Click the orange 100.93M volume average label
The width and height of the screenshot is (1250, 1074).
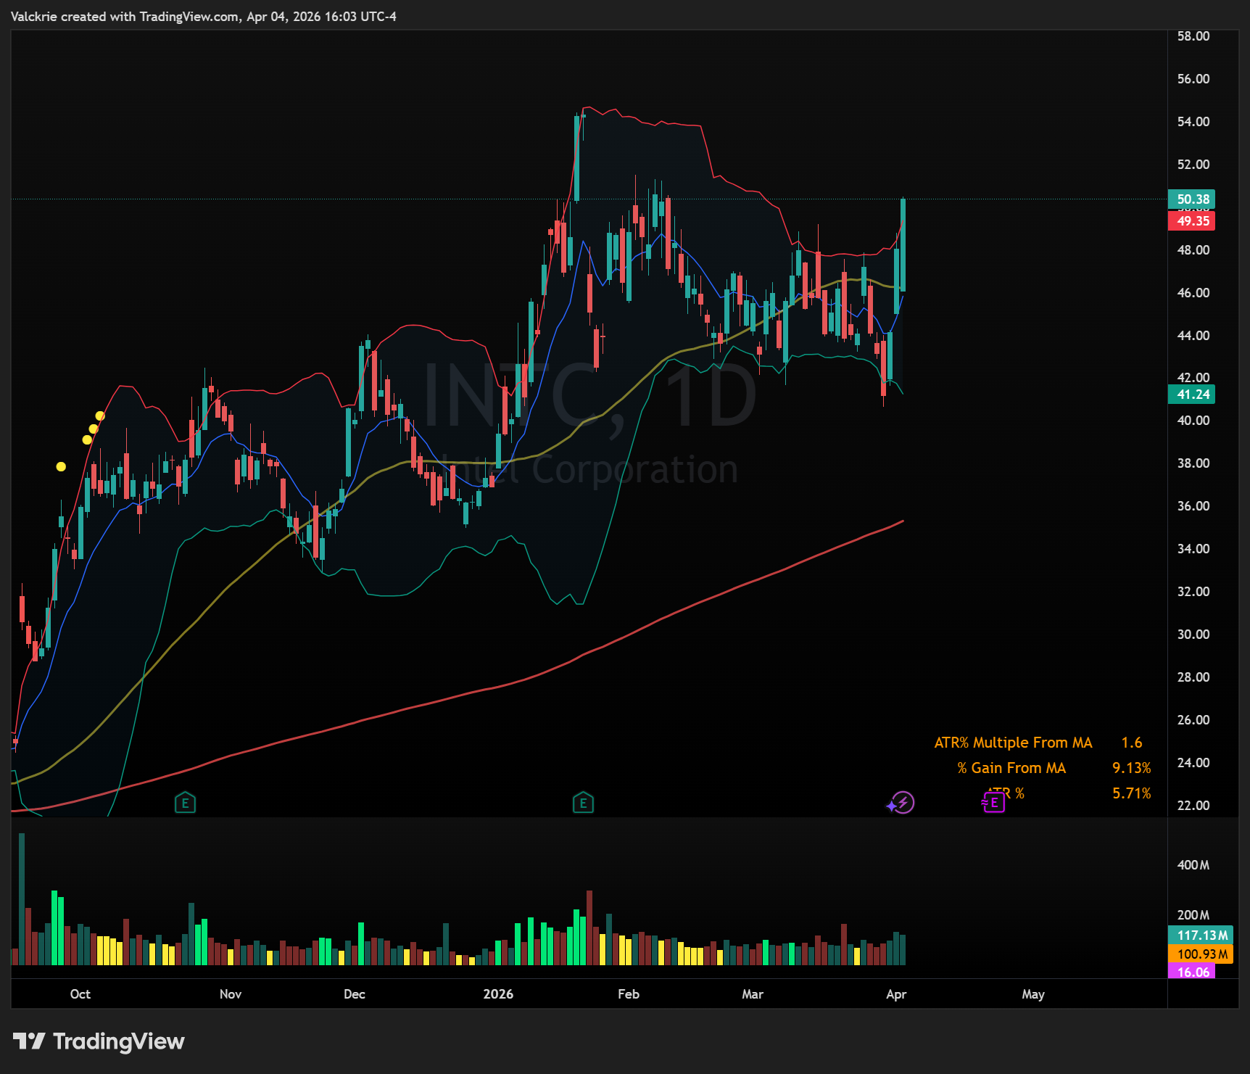click(1201, 954)
